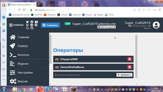The height and width of the screenshot is (92, 163).
Task: Add page to bookmarks heart icon
Action: 149,10
